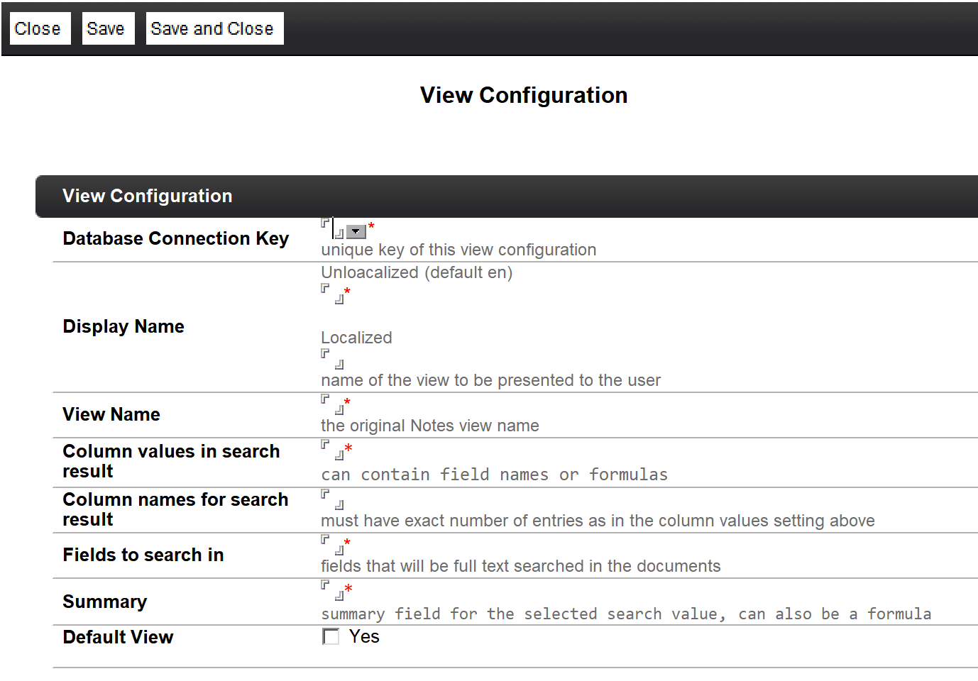Click the Column values in search result field
The width and height of the screenshot is (978, 681).
(x=332, y=450)
